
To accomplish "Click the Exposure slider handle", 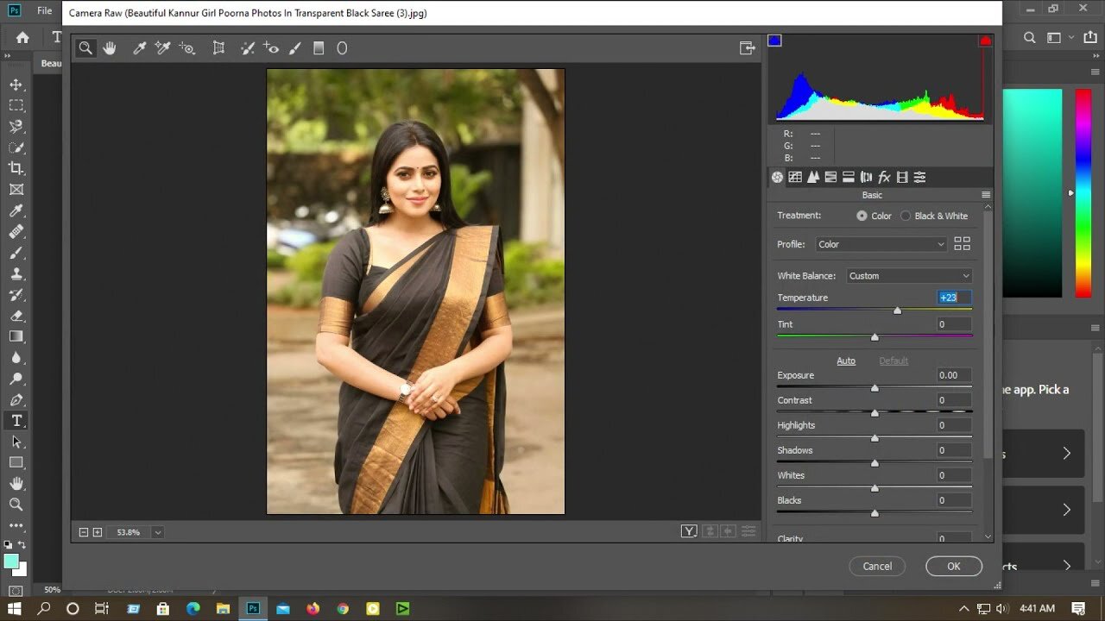I will click(x=875, y=388).
